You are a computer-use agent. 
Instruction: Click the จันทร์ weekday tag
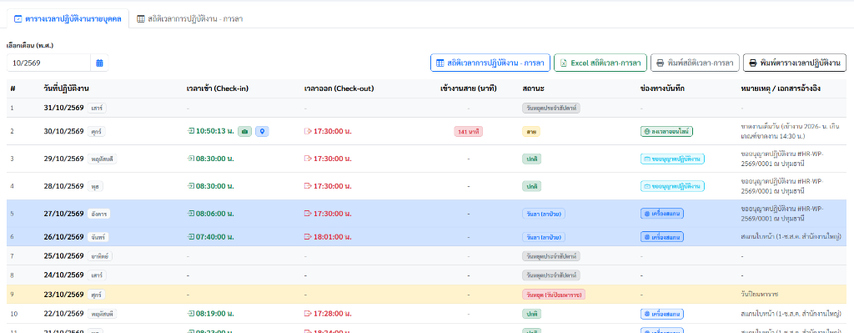[x=98, y=237]
